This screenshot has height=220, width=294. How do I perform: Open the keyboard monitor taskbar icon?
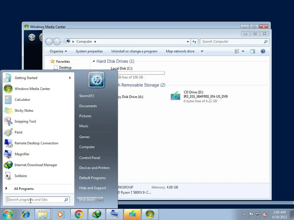[115, 214]
